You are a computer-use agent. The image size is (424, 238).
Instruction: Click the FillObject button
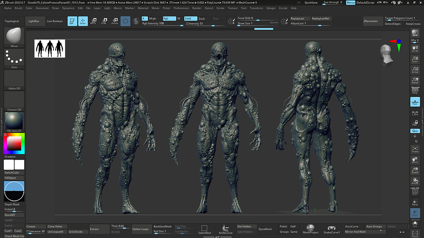click(x=14, y=178)
